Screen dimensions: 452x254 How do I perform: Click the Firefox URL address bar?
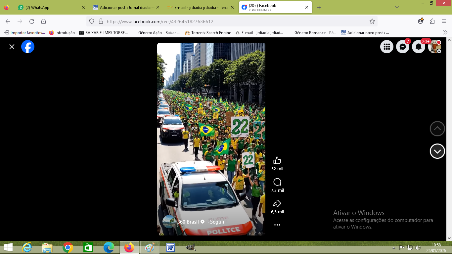232,21
